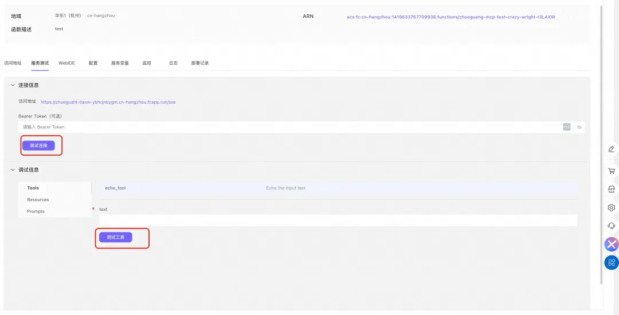Viewport: 619px width, 315px height.
Task: Collapse the 连接信息 section
Action: click(x=13, y=85)
